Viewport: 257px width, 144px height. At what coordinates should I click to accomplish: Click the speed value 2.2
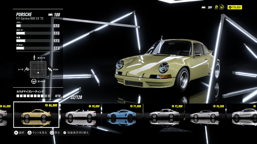point(57,33)
